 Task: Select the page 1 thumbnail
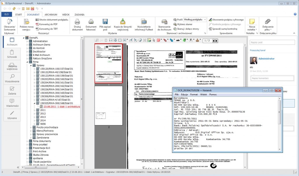pos(109,63)
